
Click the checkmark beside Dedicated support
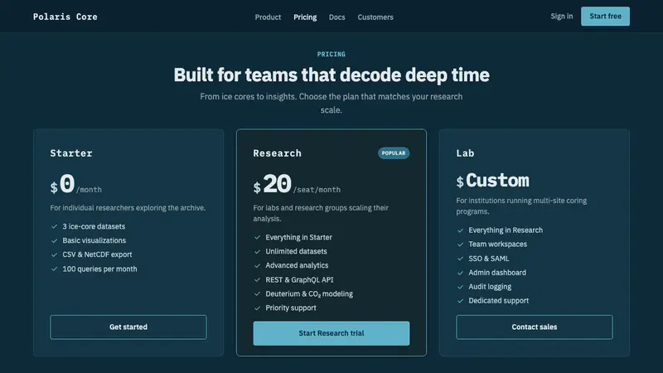pyautogui.click(x=460, y=301)
